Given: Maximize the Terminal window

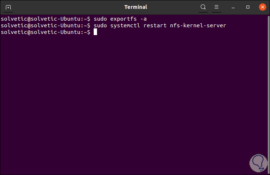Looking at the screenshot, I should point(248,7).
